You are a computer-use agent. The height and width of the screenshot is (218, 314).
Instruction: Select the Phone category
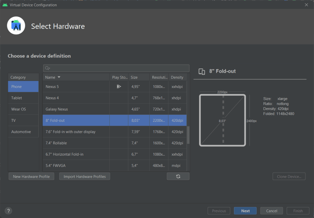pos(23,87)
